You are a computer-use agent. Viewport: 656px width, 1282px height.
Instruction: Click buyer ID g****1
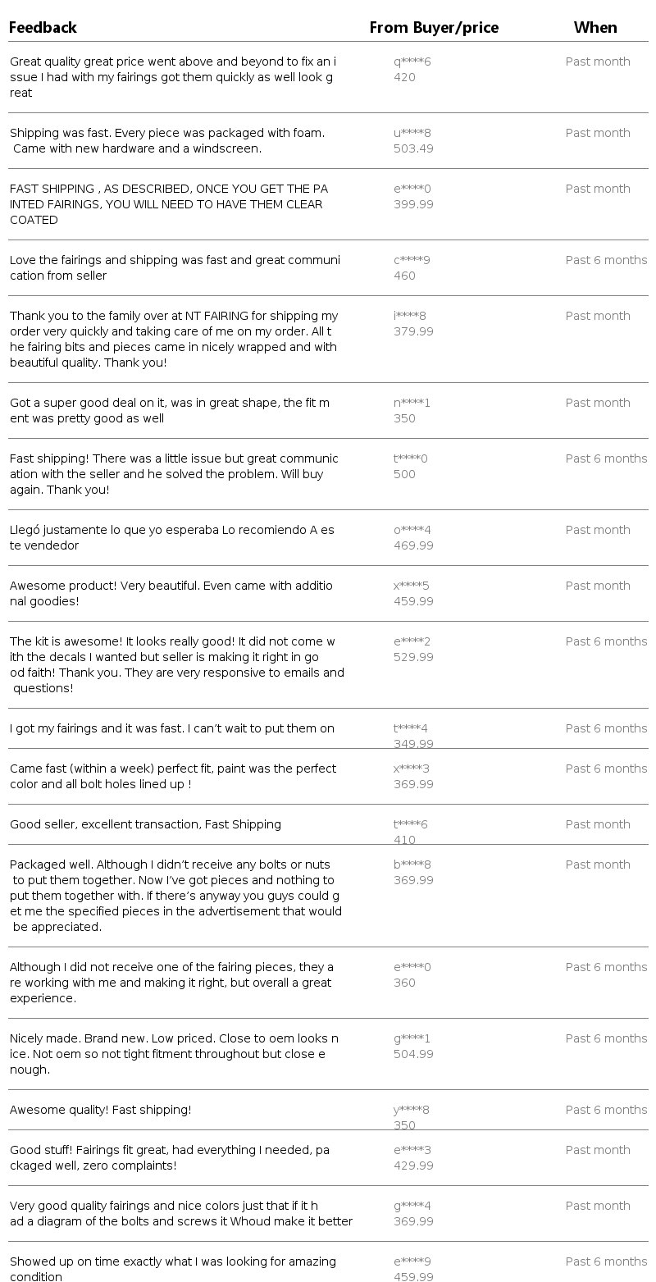(x=412, y=1039)
